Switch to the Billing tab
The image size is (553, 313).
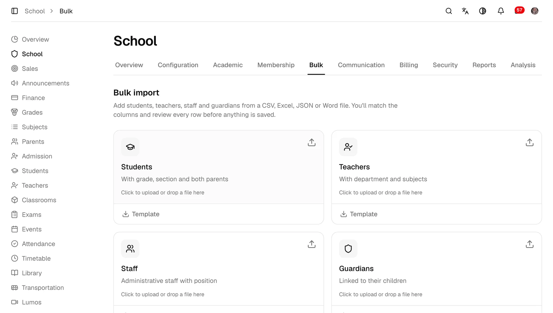point(409,65)
